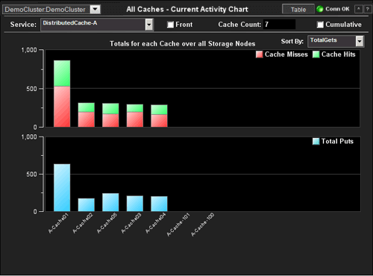Click the A-Cache02 axis label
The image size is (373, 276).
point(83,223)
